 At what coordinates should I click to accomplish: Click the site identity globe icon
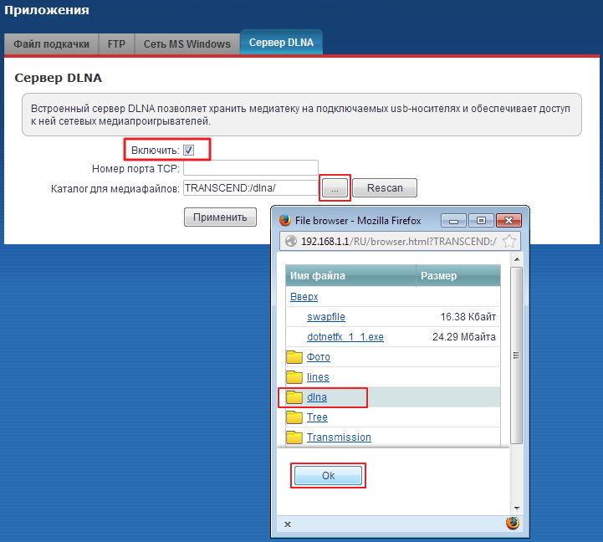291,242
